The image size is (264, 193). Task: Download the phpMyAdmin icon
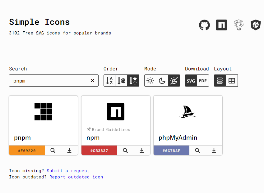click(214, 150)
